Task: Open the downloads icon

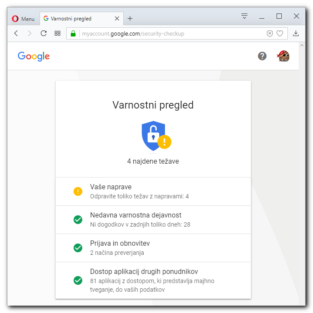Action: click(x=296, y=33)
